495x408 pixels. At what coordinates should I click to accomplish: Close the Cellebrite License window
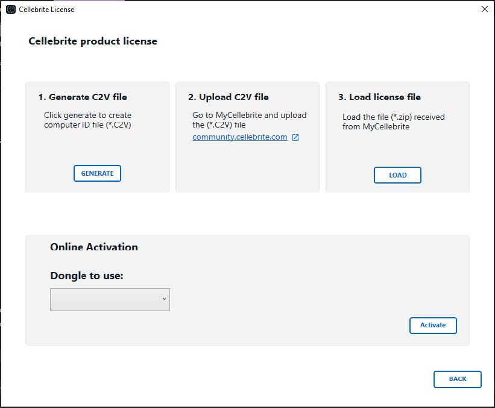tap(485, 9)
